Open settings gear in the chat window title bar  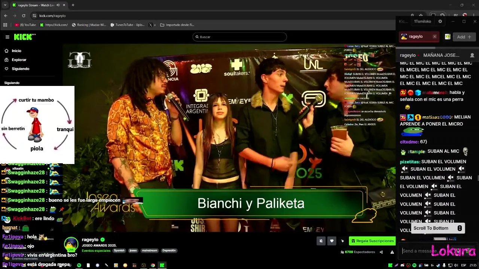pos(440,21)
